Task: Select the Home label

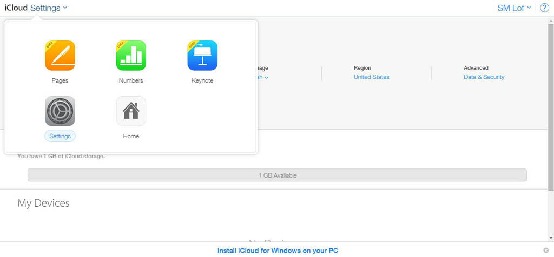Action: [x=131, y=136]
